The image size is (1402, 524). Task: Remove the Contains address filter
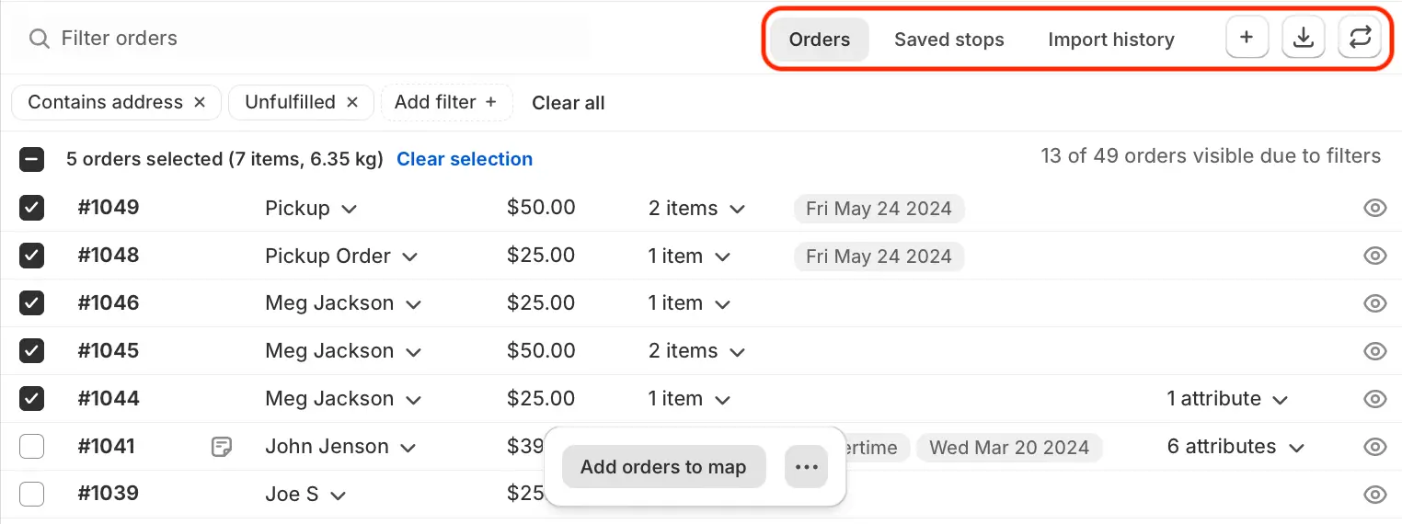pyautogui.click(x=200, y=103)
